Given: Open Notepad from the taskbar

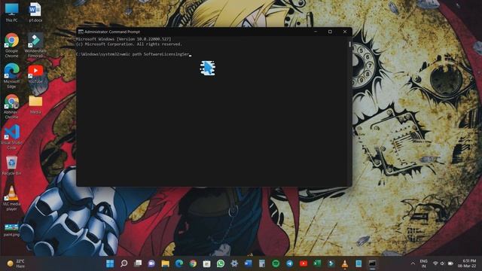Looking at the screenshot, I should click(x=358, y=263).
